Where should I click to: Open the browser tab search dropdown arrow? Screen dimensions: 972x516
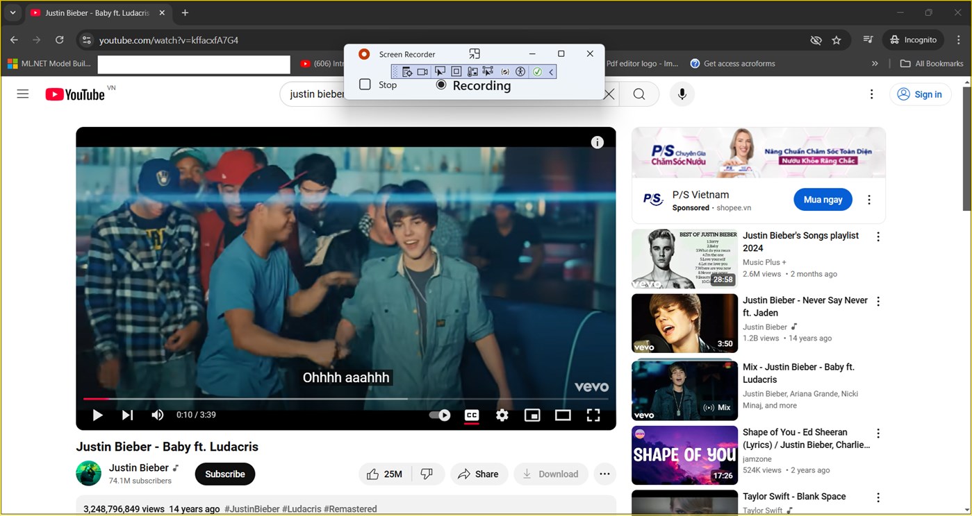click(x=12, y=12)
